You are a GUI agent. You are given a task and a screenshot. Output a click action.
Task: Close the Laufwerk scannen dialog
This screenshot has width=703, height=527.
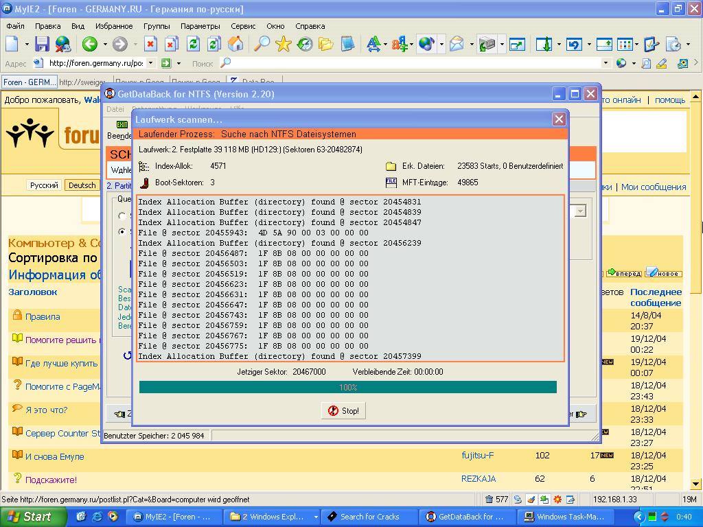pyautogui.click(x=559, y=119)
